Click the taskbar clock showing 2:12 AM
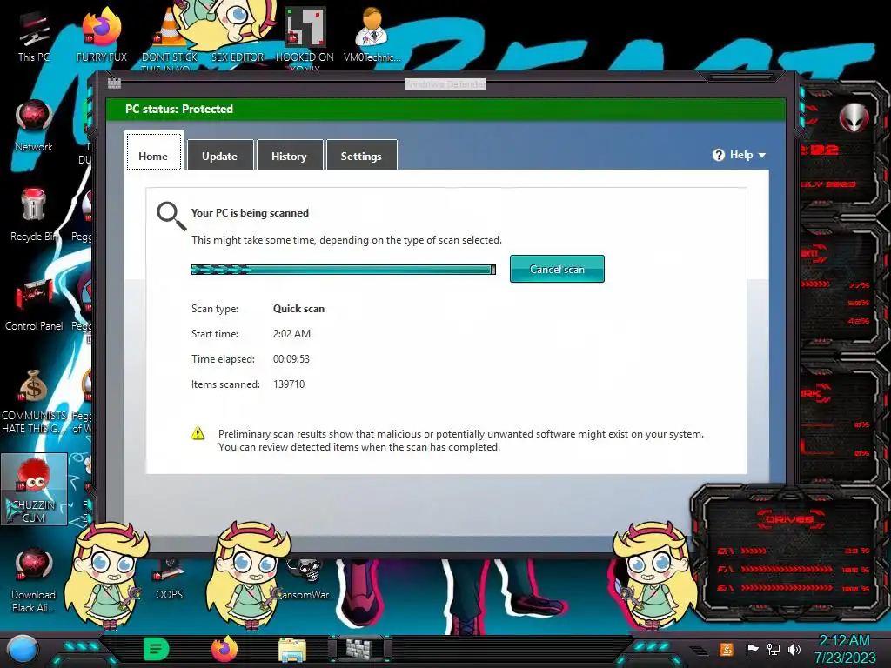The width and height of the screenshot is (891, 668). [x=844, y=649]
